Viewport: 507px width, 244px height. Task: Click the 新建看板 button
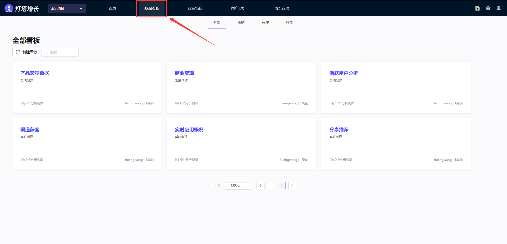pyautogui.click(x=26, y=52)
